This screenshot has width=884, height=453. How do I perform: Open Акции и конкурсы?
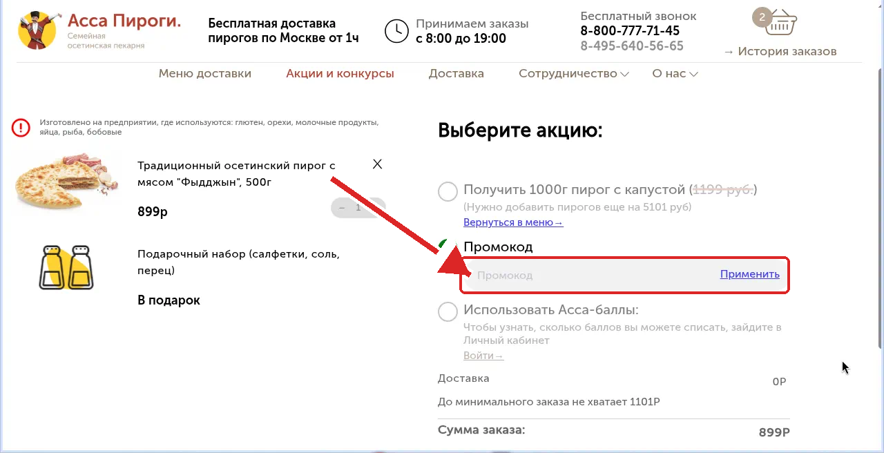[340, 73]
